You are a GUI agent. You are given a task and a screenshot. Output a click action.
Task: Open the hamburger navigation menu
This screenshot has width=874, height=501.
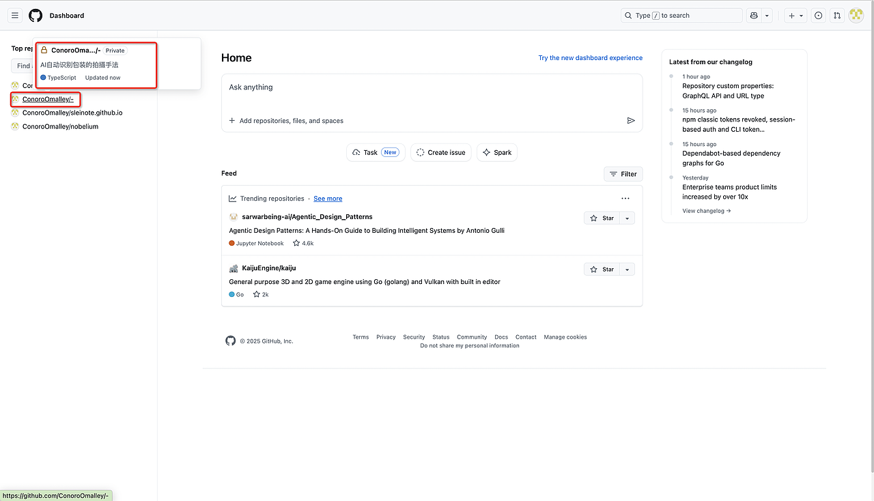click(15, 15)
